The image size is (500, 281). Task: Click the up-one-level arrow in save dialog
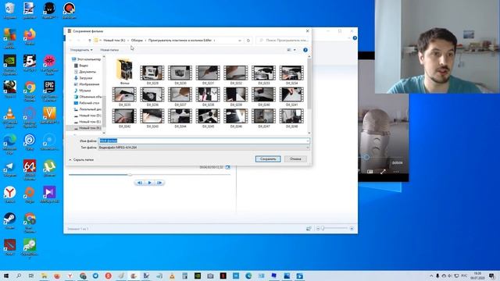(90, 41)
